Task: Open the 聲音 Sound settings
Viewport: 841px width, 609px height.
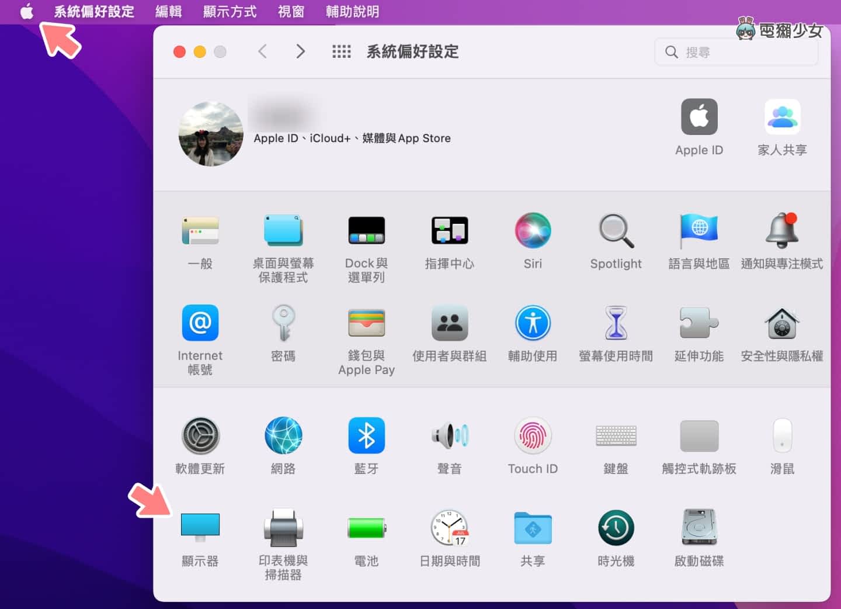Action: [449, 436]
